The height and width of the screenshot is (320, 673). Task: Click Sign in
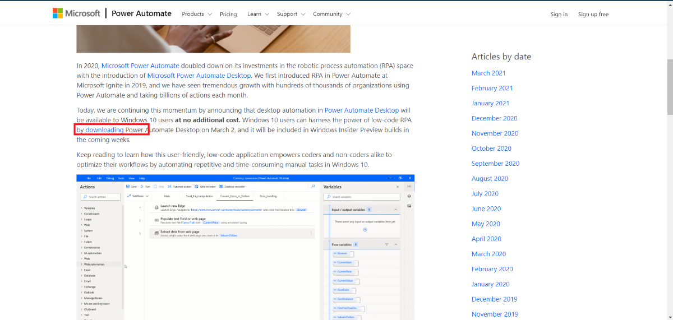click(x=559, y=15)
